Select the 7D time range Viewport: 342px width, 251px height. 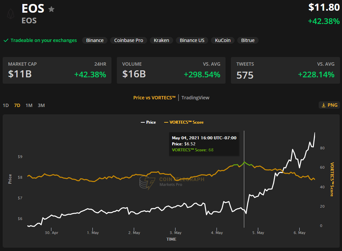pos(17,105)
